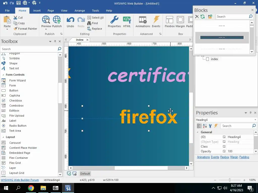Click the Animations link under Properties
This screenshot has width=258, height=193.
(203, 157)
